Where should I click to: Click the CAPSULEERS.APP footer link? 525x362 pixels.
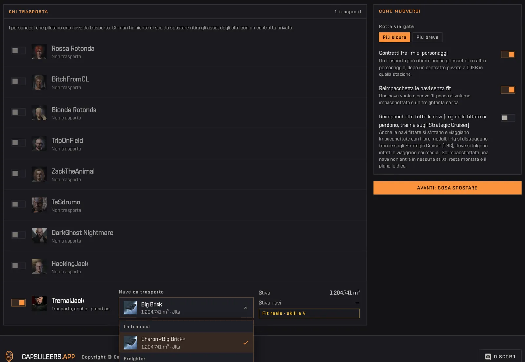point(48,357)
